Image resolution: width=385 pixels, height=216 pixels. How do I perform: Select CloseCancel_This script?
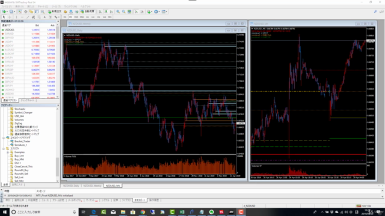pyautogui.click(x=23, y=167)
